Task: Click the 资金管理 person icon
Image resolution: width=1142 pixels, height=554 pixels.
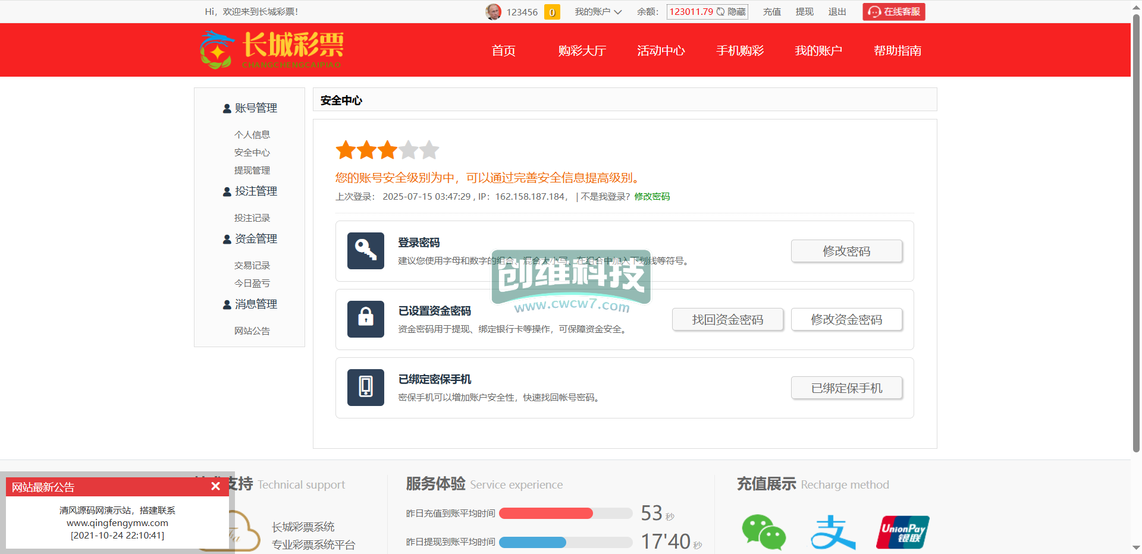Action: (227, 239)
